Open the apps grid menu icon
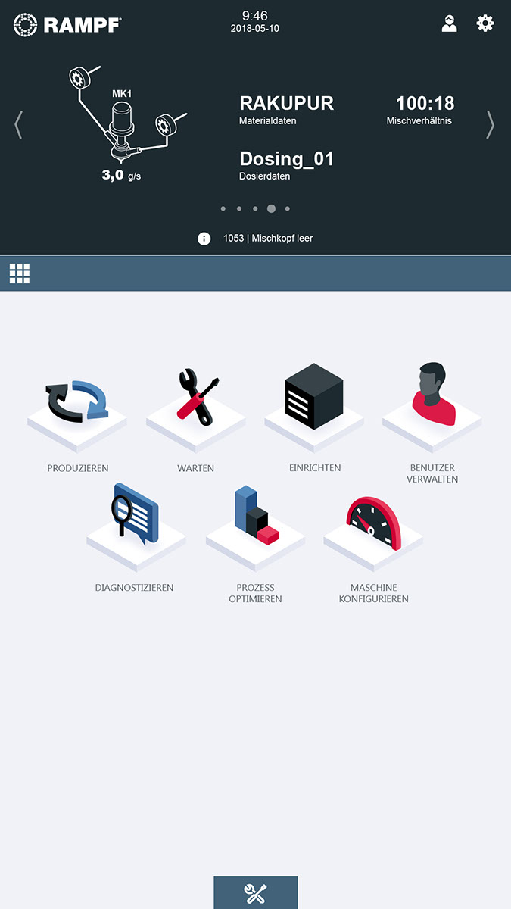The image size is (511, 909). point(20,273)
